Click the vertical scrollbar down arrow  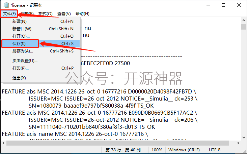pyautogui.click(x=244, y=138)
